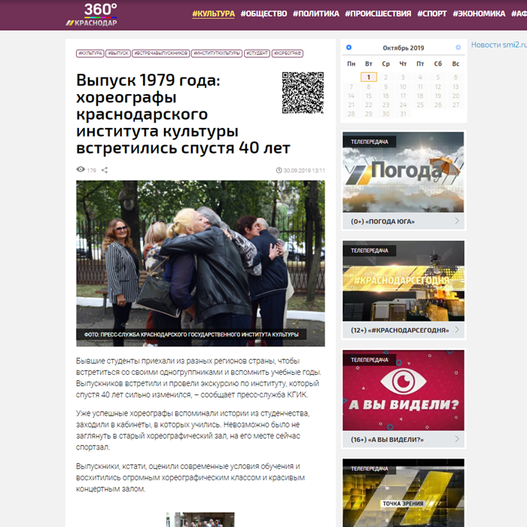This screenshot has width=527, height=527.
Task: Click the clock icon near publication date
Action: click(279, 170)
